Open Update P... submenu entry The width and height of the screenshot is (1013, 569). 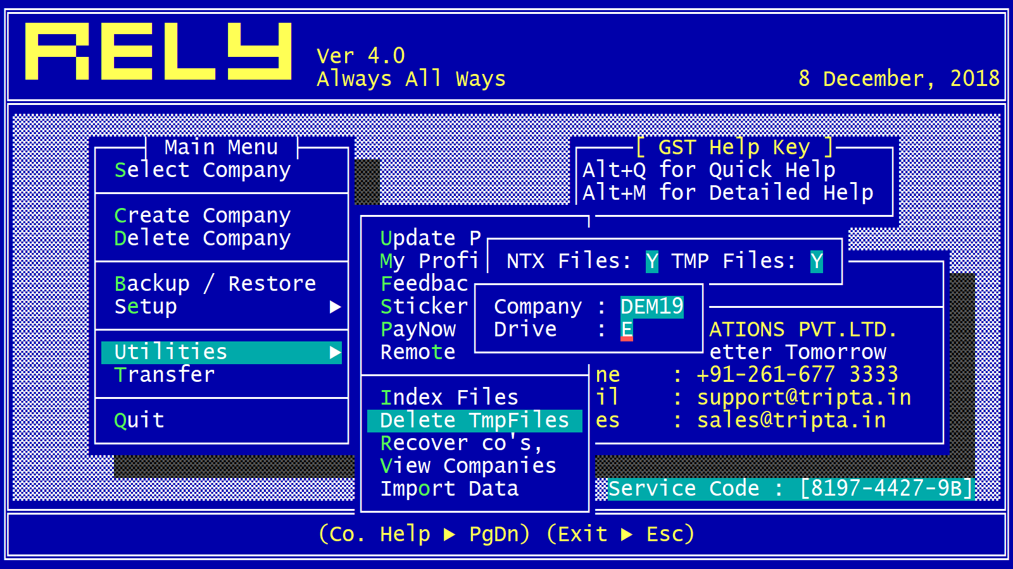pos(431,238)
